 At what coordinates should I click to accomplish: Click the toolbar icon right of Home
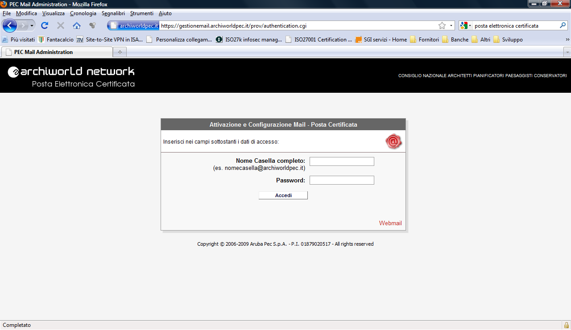(x=92, y=25)
